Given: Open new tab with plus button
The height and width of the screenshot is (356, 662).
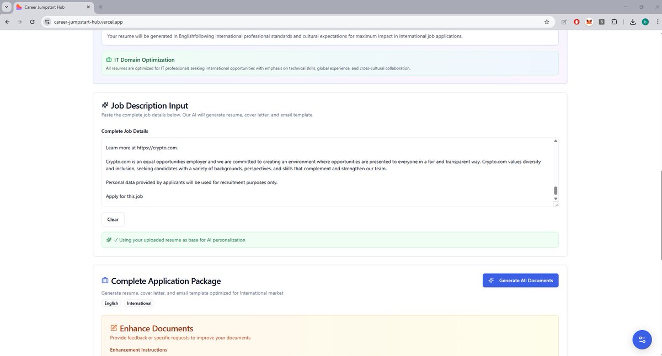Looking at the screenshot, I should coord(101,7).
